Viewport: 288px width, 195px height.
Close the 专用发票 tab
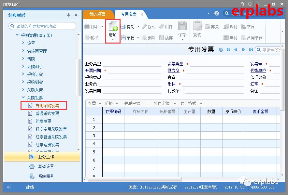pos(142,14)
